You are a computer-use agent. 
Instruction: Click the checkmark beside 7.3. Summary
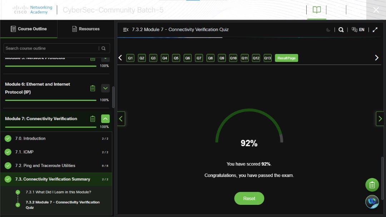coord(8,179)
